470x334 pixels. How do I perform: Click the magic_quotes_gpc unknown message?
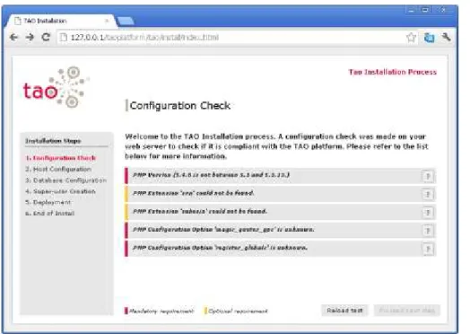pos(223,230)
